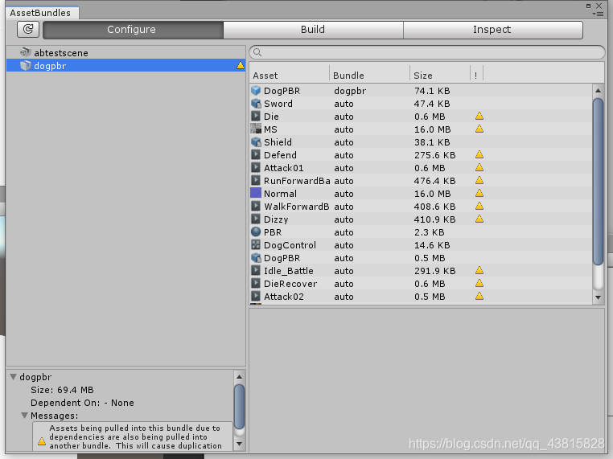Click the warning icon in the Defend row
The image size is (613, 459).
(479, 154)
